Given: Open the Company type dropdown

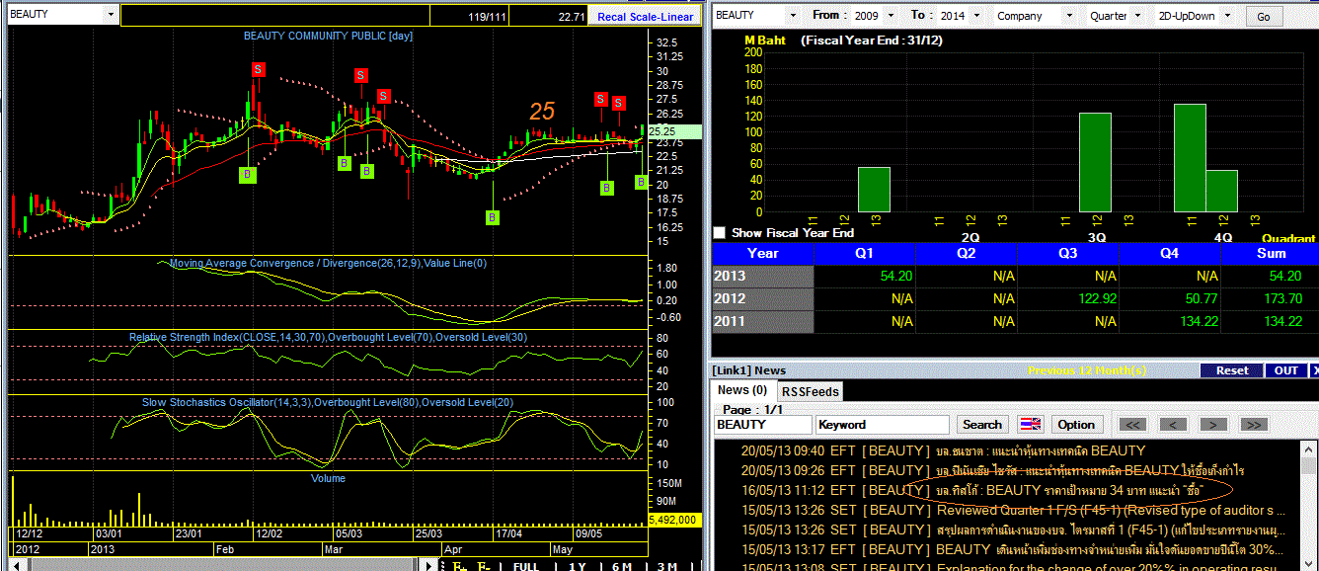Looking at the screenshot, I should pyautogui.click(x=1068, y=16).
